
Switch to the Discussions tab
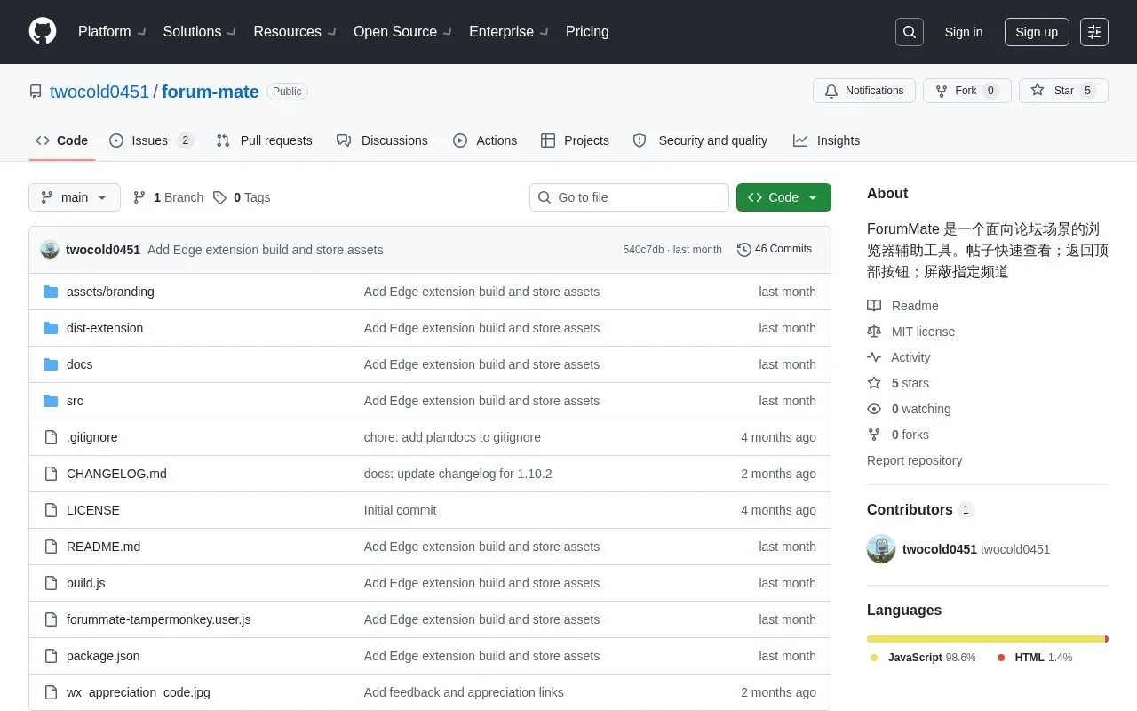click(382, 140)
